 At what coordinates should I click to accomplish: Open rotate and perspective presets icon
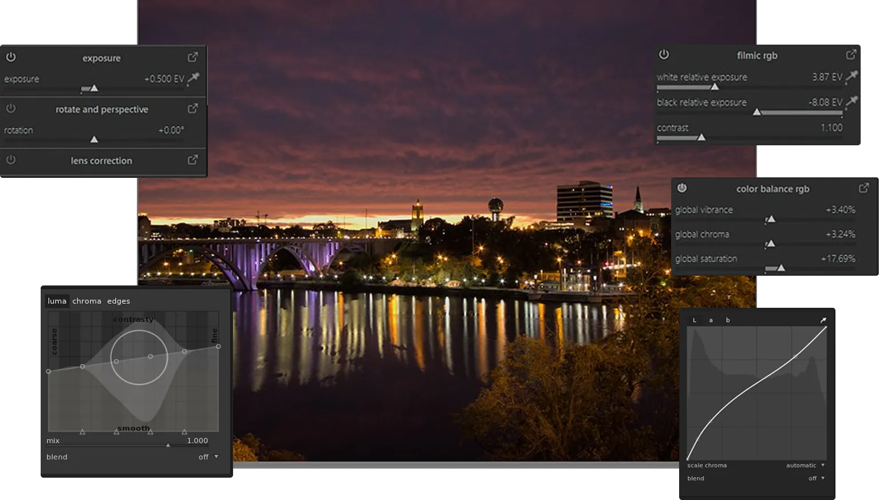193,108
